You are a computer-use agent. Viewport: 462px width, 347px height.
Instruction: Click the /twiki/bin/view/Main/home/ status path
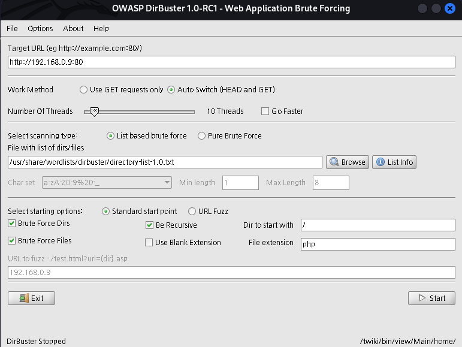pyautogui.click(x=407, y=341)
